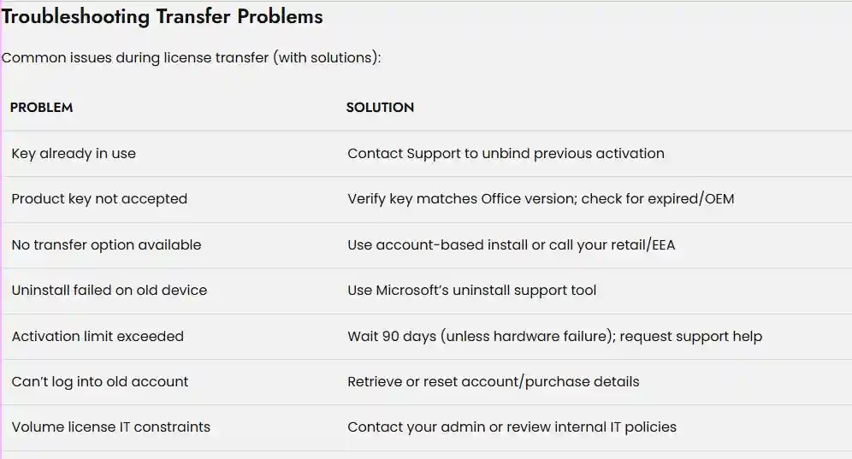This screenshot has height=459, width=852.
Task: Select 'Activation limit exceeded' problem cell
Action: tap(98, 336)
